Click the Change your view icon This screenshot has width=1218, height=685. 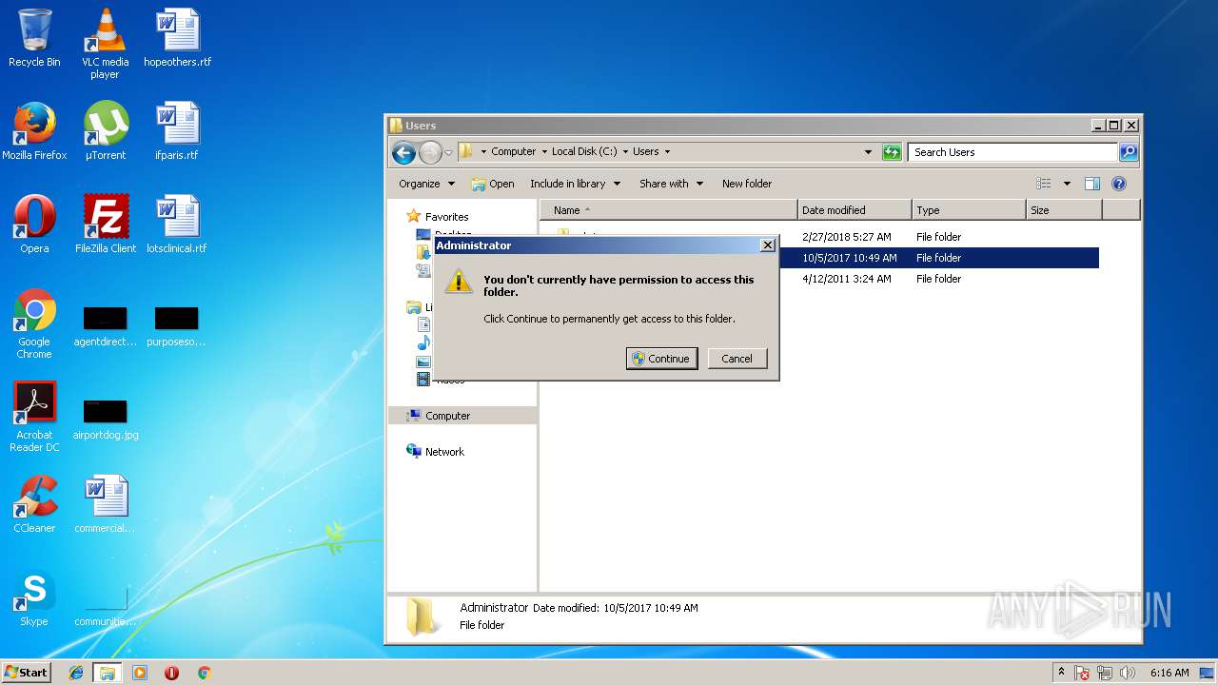click(x=1044, y=184)
